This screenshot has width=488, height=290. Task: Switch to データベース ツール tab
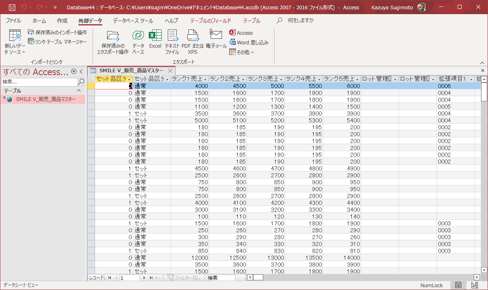click(x=133, y=21)
